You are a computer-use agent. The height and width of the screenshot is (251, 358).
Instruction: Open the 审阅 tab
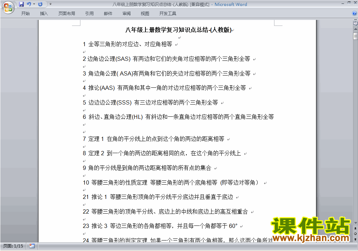tap(127, 14)
